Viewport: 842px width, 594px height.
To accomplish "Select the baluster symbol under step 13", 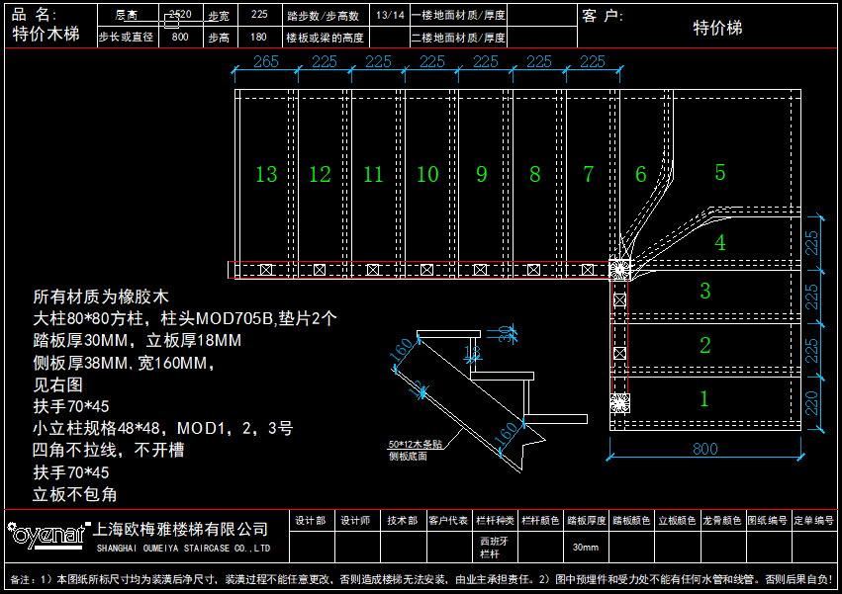I will pos(266,270).
